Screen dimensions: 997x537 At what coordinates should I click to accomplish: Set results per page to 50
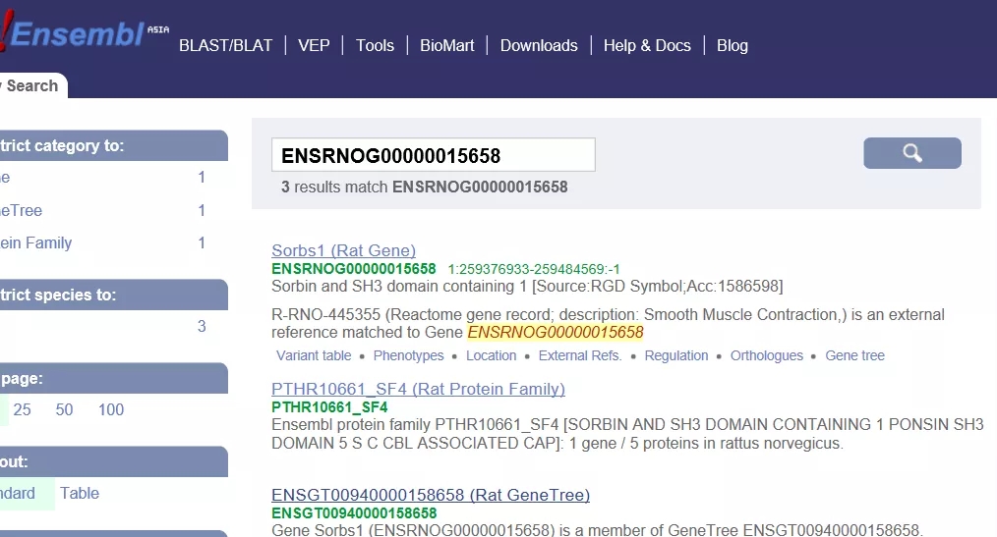[64, 409]
